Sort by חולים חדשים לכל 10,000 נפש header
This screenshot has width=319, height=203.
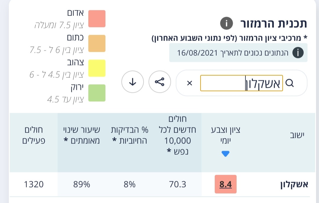[178, 135]
